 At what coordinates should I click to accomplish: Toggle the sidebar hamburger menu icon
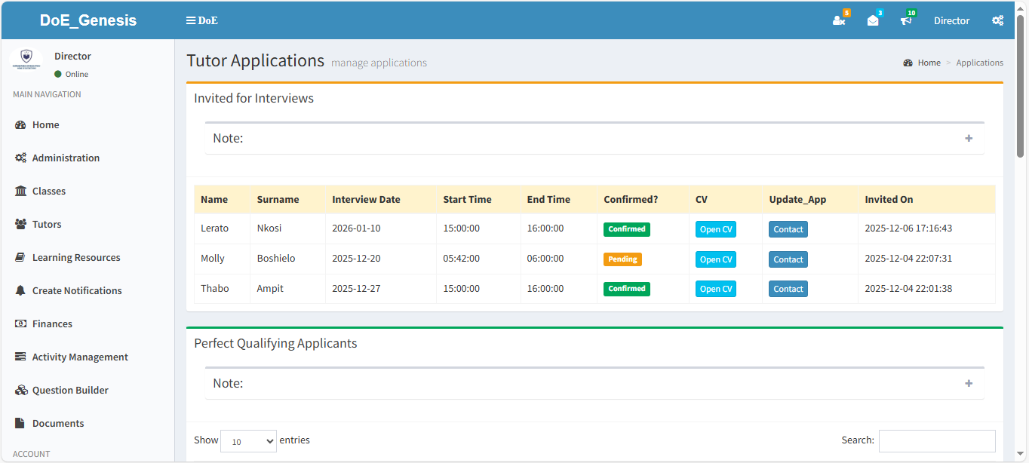[x=191, y=20]
